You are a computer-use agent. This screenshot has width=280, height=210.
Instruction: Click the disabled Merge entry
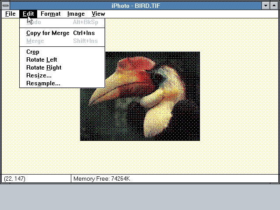[x=62, y=41]
